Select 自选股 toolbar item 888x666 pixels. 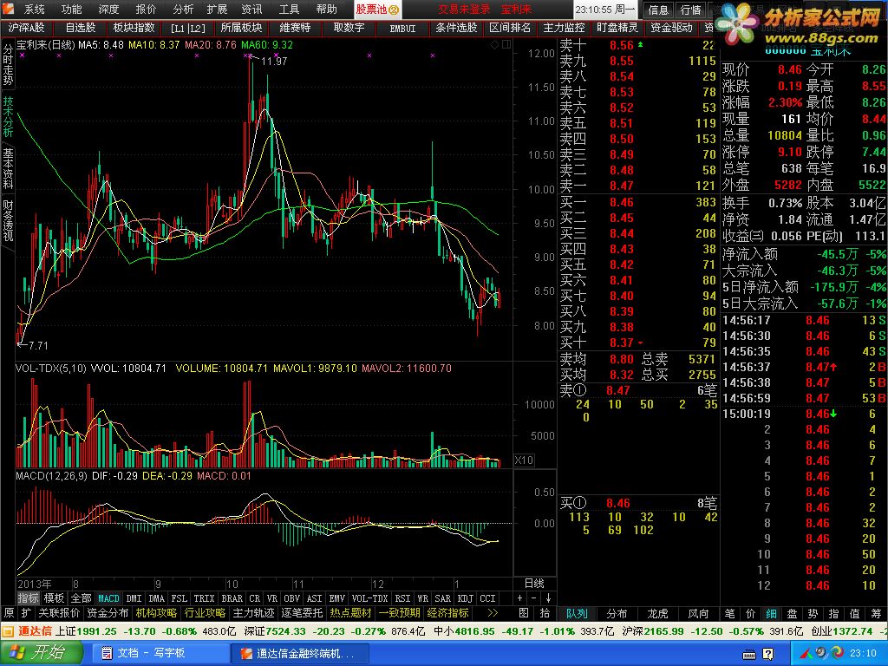[x=81, y=27]
